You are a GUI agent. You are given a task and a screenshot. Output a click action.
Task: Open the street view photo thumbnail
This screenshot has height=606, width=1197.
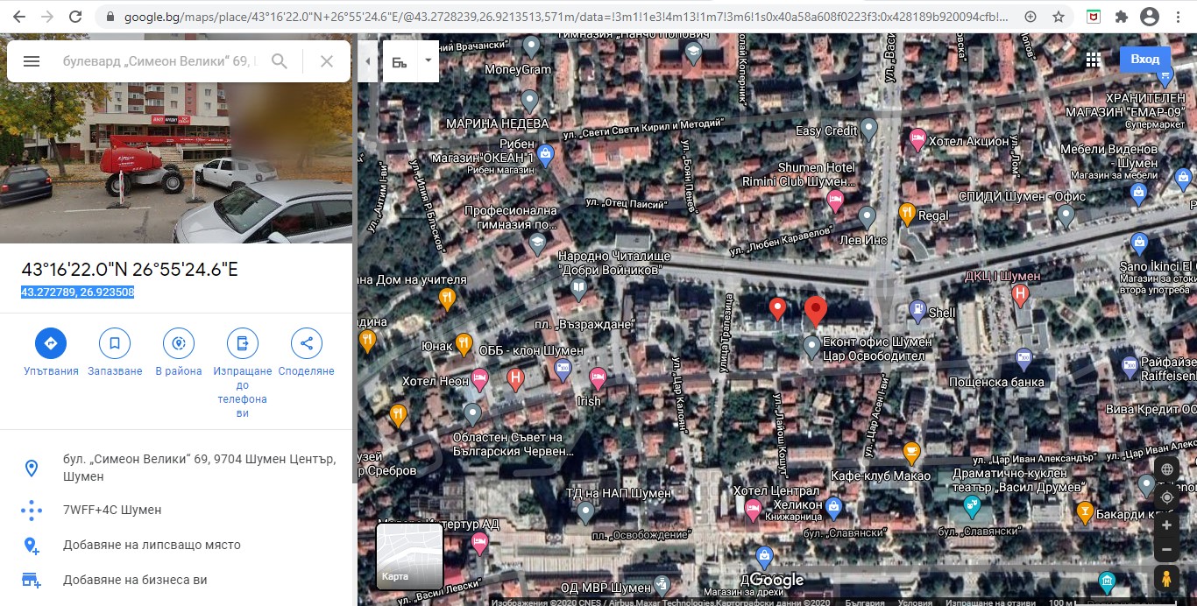pos(176,165)
